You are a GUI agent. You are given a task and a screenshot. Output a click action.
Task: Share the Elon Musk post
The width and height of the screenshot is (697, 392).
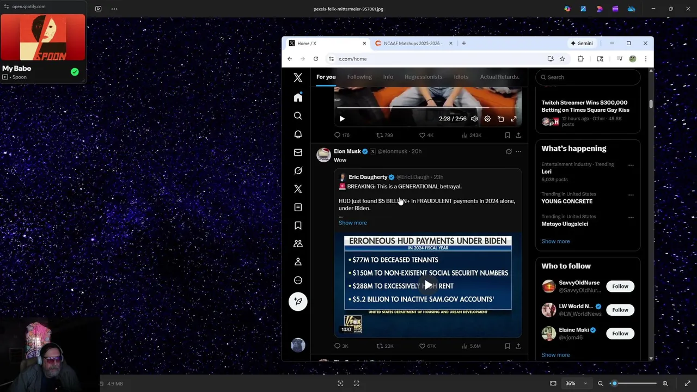(518, 346)
